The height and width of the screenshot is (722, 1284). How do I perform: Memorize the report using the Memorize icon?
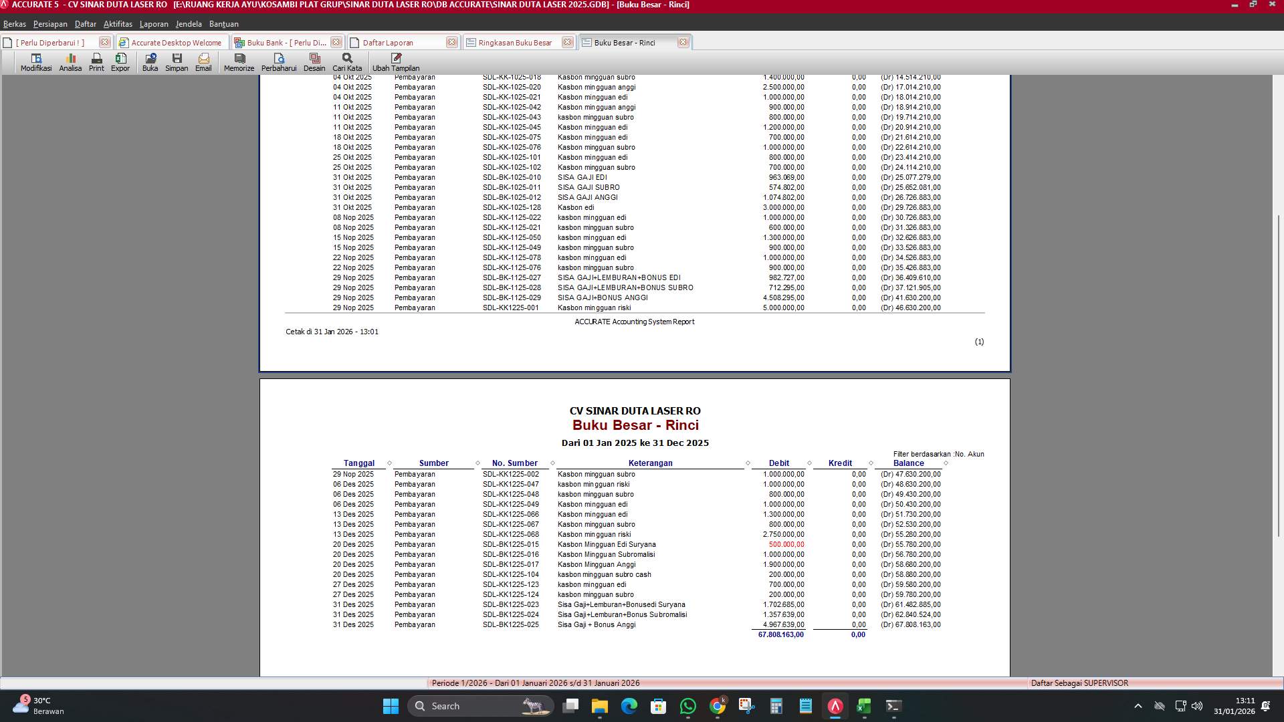tap(238, 62)
